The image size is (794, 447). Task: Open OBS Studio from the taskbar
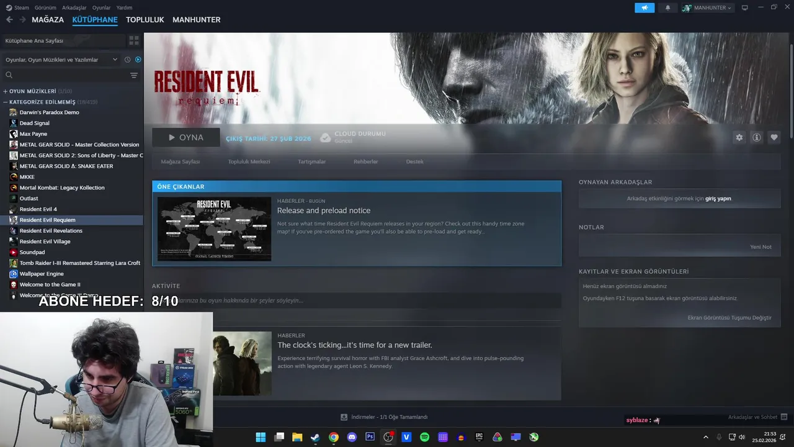388,437
